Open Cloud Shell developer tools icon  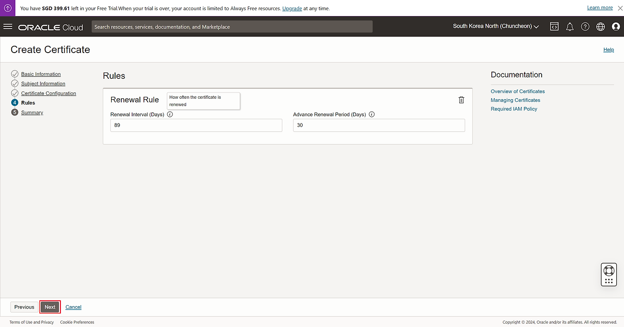point(554,27)
